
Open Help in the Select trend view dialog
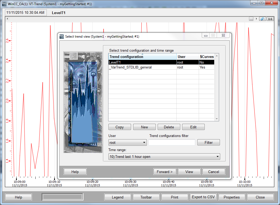(x=75, y=171)
